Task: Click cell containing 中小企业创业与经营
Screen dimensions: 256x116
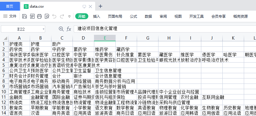Action: click(x=169, y=92)
